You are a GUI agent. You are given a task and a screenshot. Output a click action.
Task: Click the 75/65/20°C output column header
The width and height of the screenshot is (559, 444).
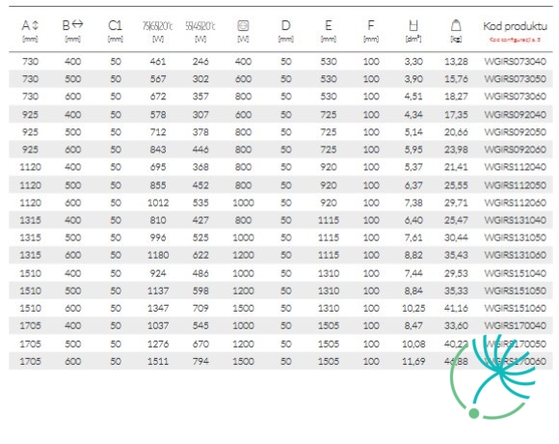[157, 26]
